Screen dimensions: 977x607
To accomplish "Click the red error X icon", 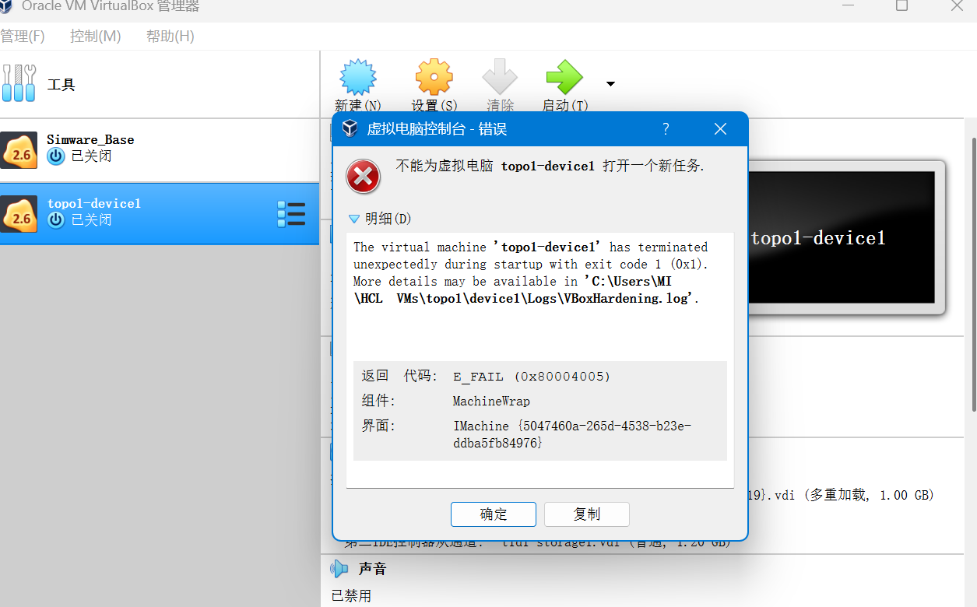I will point(363,177).
